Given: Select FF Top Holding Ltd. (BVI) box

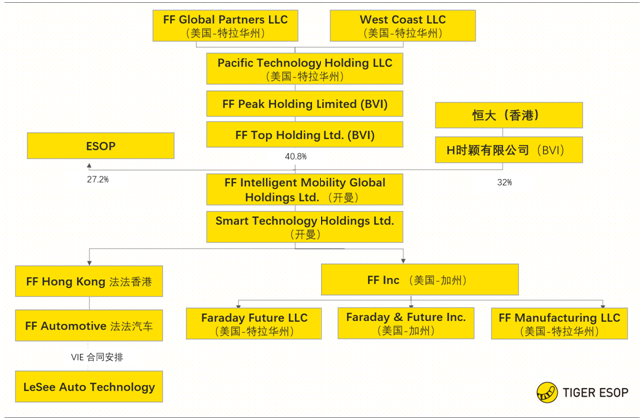Looking at the screenshot, I should coord(305,134).
